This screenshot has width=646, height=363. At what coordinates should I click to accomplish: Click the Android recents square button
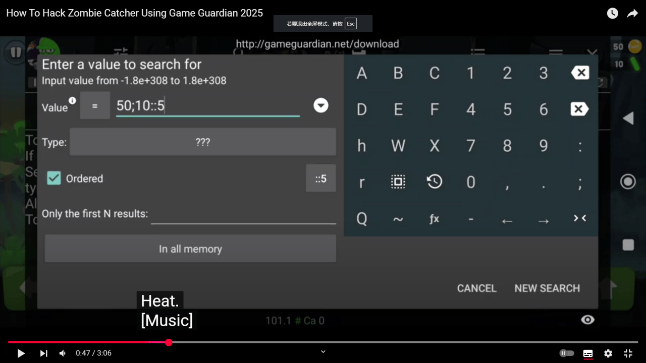tap(628, 245)
